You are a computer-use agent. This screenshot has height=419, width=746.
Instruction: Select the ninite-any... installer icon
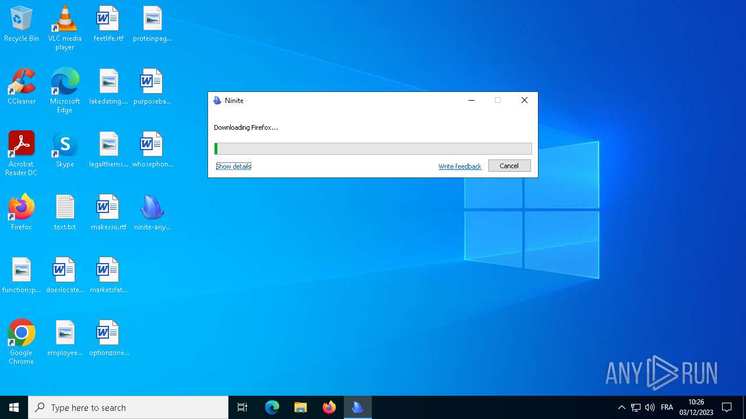point(152,212)
